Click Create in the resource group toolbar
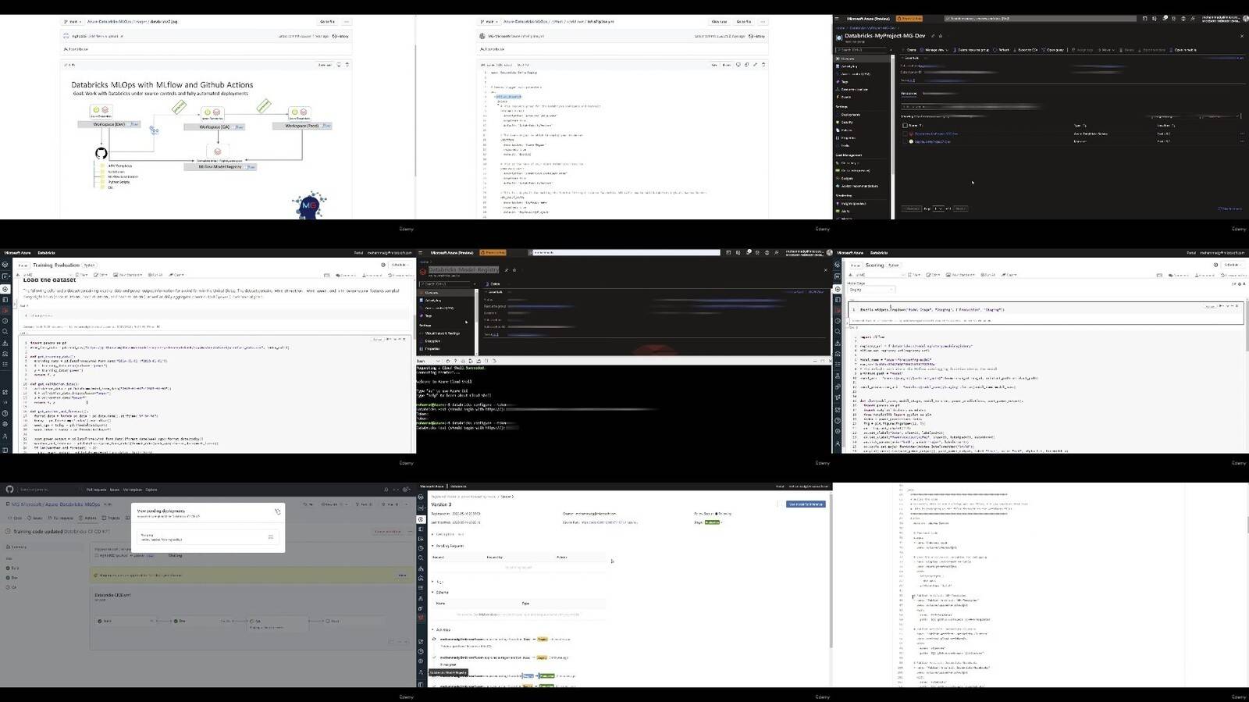The width and height of the screenshot is (1249, 702). (x=909, y=50)
